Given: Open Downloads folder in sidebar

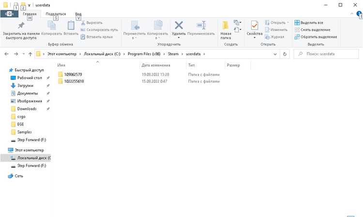Looking at the screenshot, I should point(27,109).
